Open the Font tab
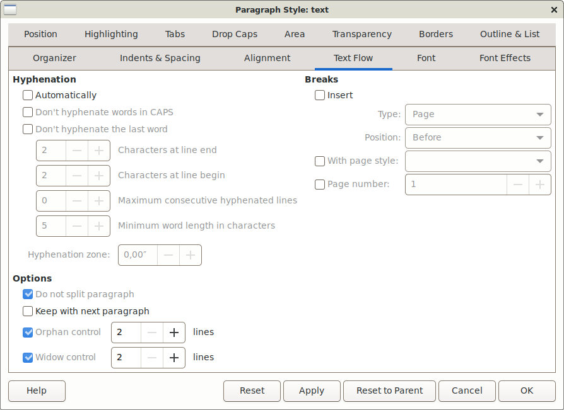 [426, 58]
